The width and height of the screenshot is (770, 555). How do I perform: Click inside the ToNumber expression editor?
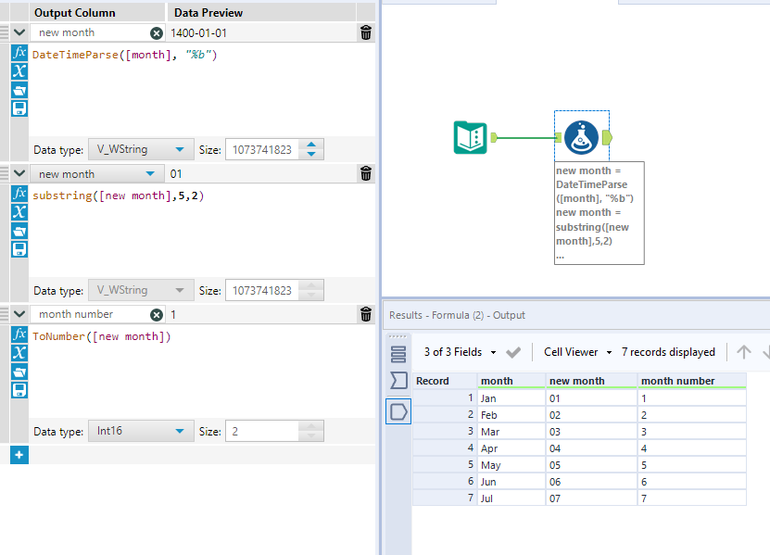point(185,371)
